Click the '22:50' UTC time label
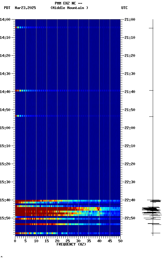Viewport: 166px width, 260px height. point(130,218)
